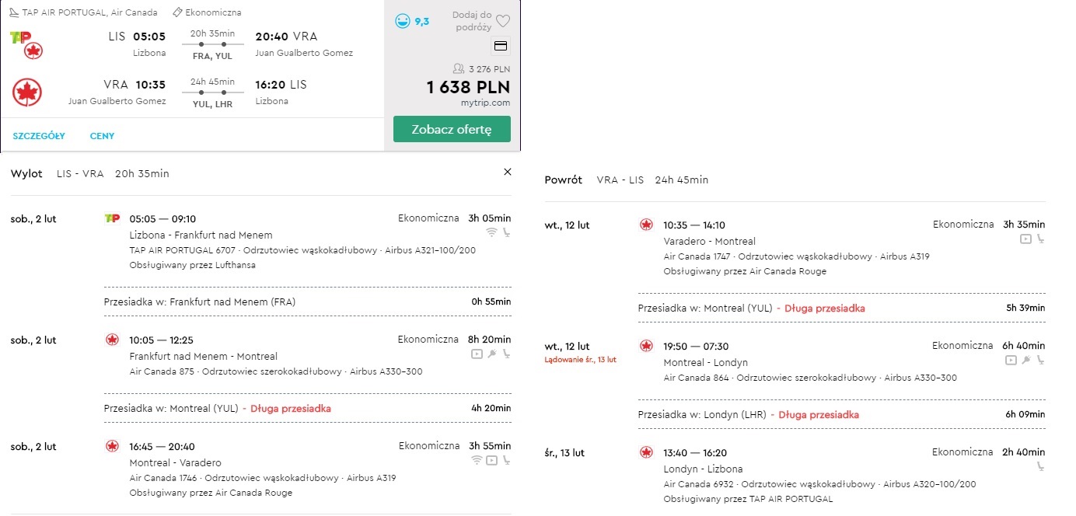
Task: Click the power outlet icon on Montreal-Londyn flight
Action: [x=1026, y=360]
